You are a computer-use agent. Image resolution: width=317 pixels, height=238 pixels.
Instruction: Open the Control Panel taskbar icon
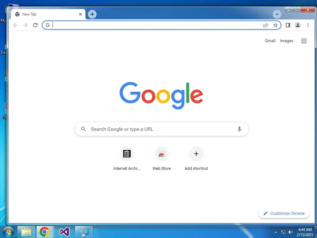[x=84, y=232]
